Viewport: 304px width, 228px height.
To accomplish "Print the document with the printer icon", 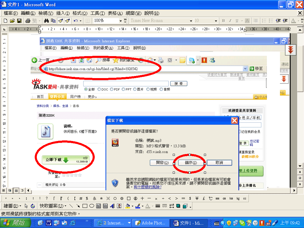I will (28, 20).
